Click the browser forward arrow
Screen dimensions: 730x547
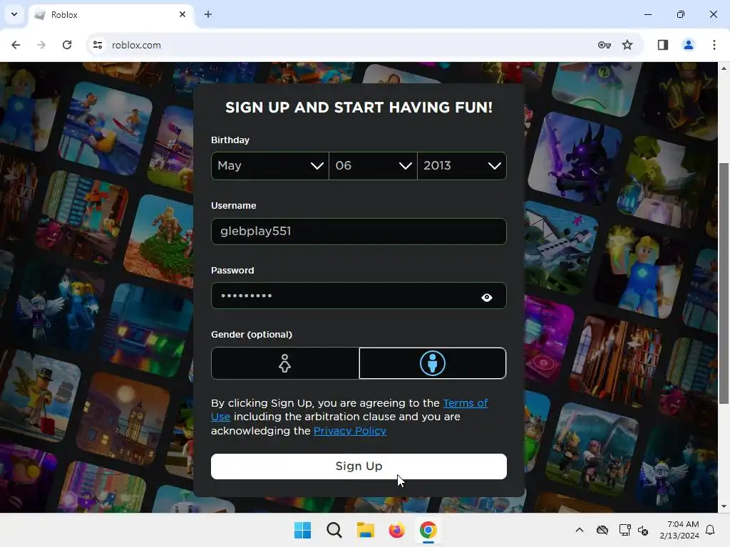pos(41,45)
